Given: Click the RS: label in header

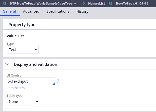Looking at the screenshot, I should tap(111, 4).
